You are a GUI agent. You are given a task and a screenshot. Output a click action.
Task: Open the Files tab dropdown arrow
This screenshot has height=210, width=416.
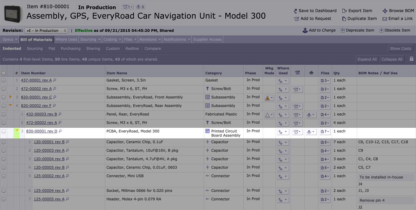[135, 40]
